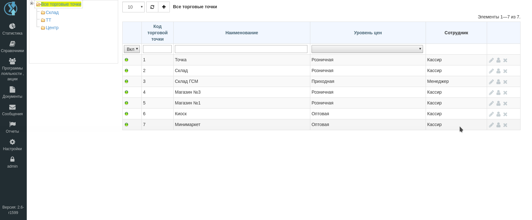Refresh the trade points table
532x220 pixels.
point(152,7)
